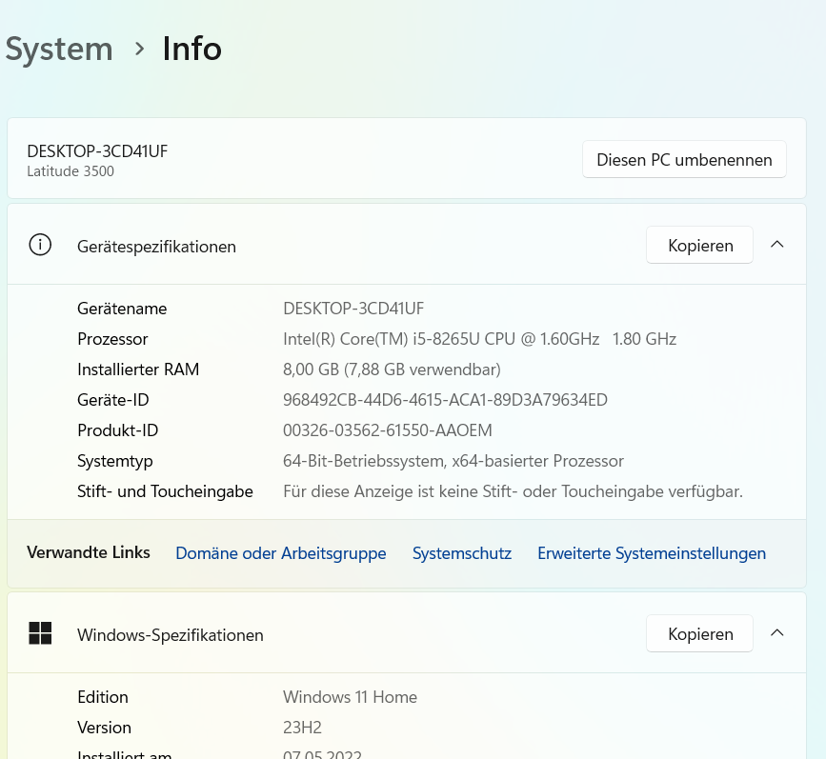Select the 8,00 GB RAM value
The height and width of the screenshot is (759, 826).
click(392, 370)
